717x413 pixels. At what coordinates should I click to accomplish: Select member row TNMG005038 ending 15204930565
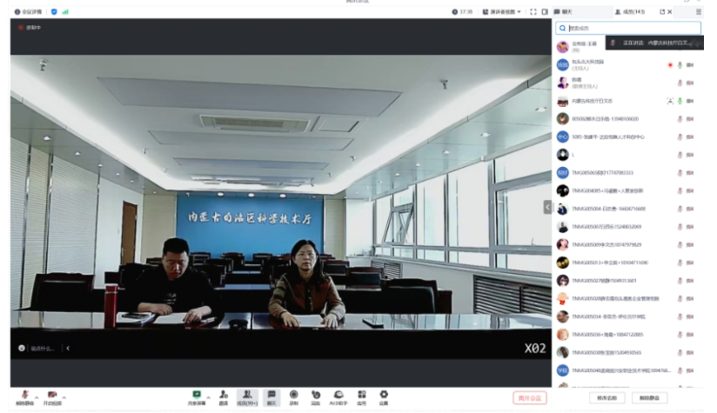pos(628,352)
